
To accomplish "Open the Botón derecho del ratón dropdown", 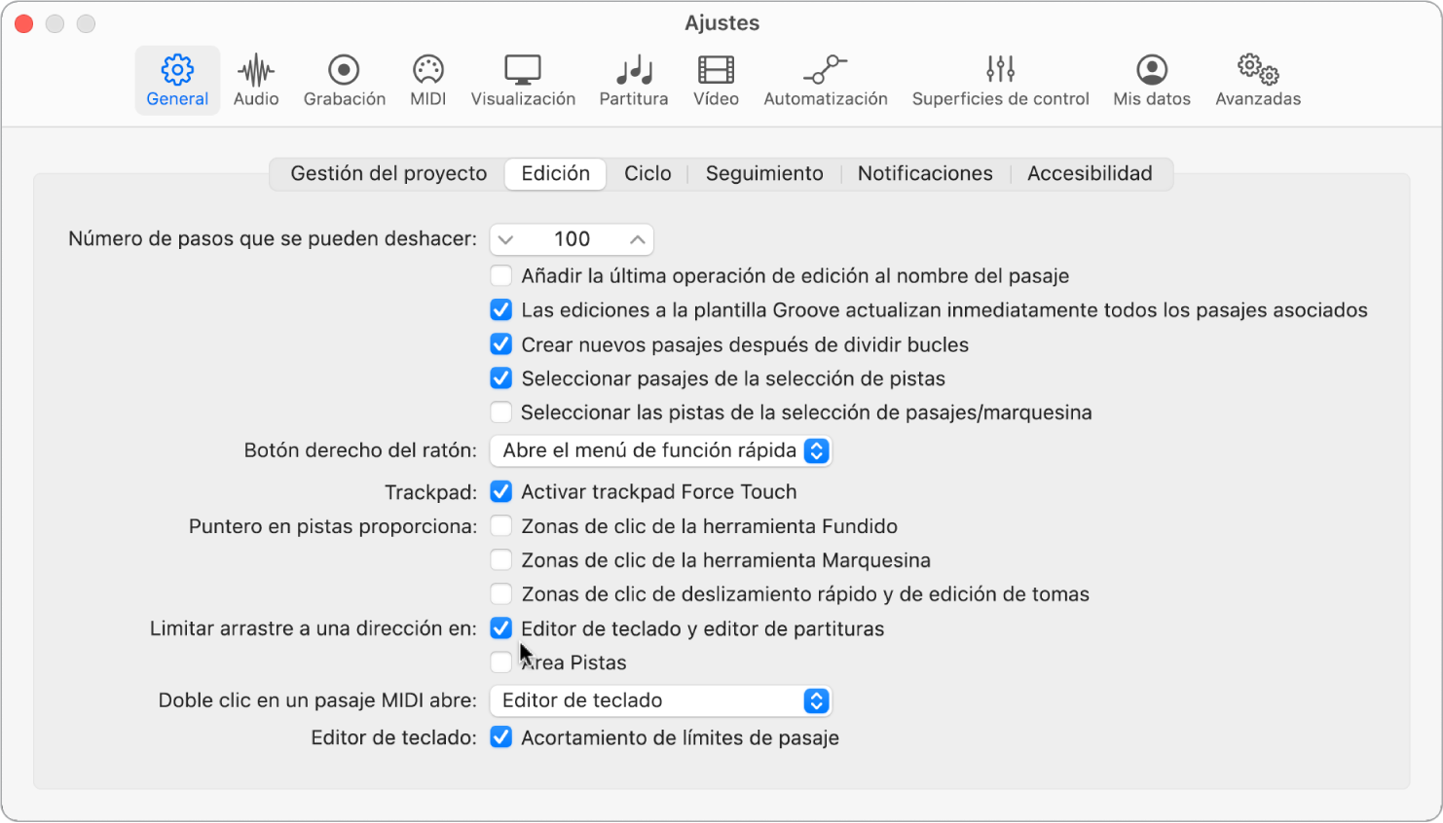I will click(x=661, y=450).
